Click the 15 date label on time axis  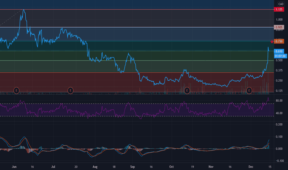tap(270, 167)
